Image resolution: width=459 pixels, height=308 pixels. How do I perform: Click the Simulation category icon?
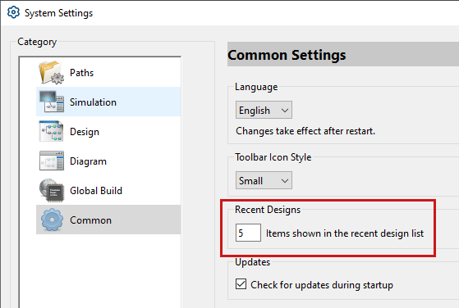pos(52,102)
